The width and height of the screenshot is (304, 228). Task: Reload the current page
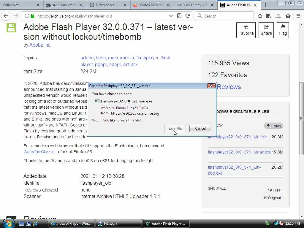pos(188,16)
